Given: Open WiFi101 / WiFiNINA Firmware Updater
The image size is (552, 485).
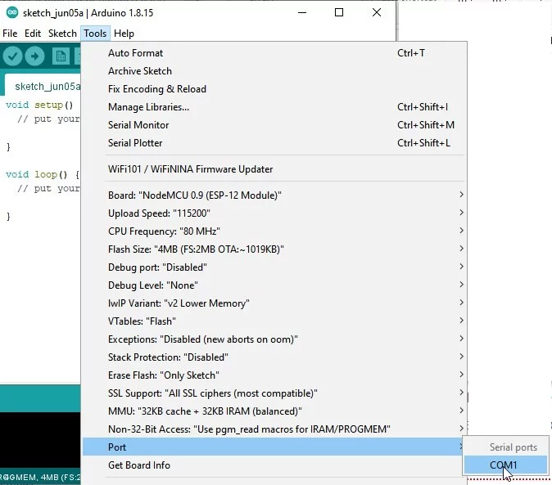Looking at the screenshot, I should coord(274,169).
